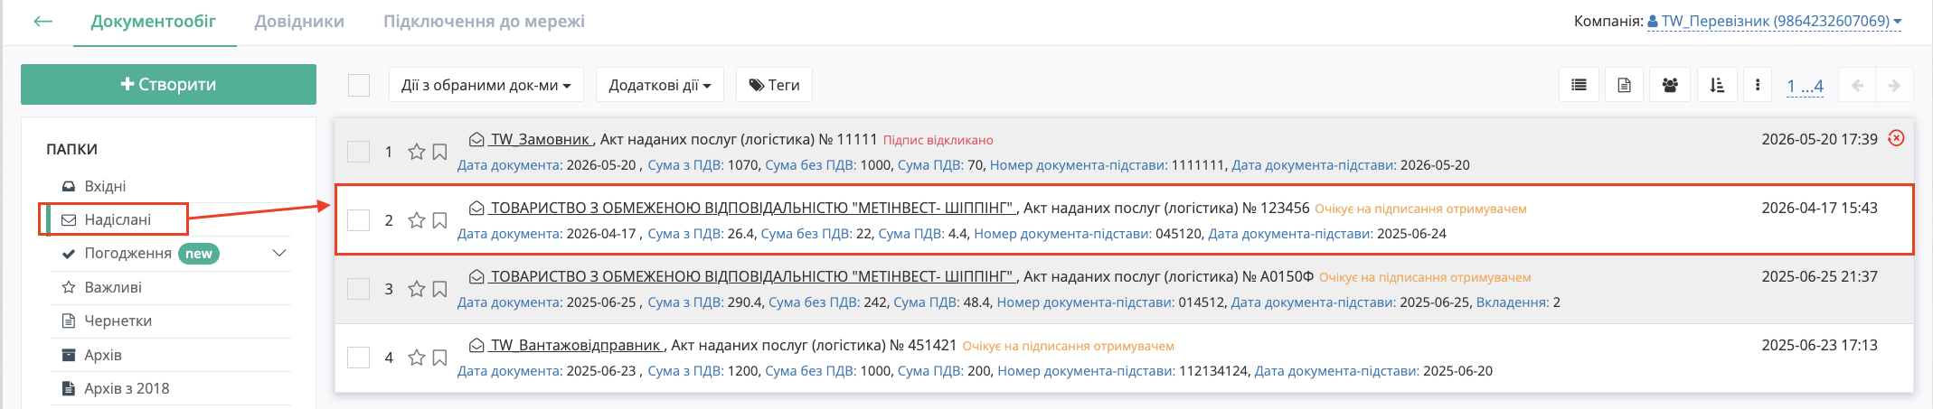Tick the select-all documents checkbox
Image resolution: width=1933 pixels, height=409 pixels.
click(x=359, y=85)
